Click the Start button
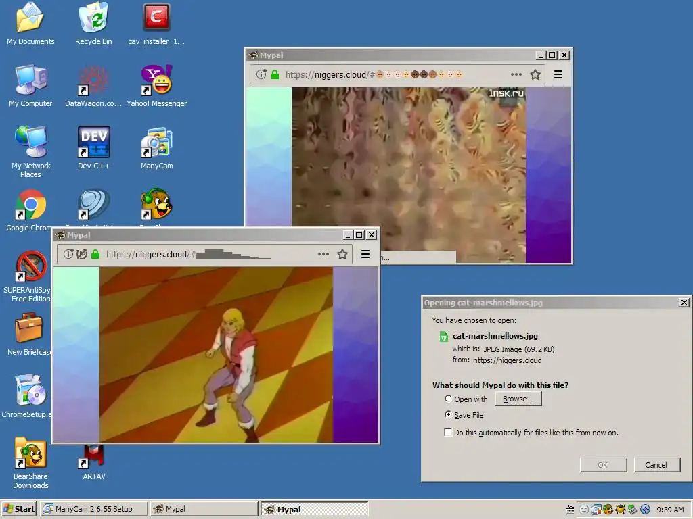 pyautogui.click(x=19, y=509)
